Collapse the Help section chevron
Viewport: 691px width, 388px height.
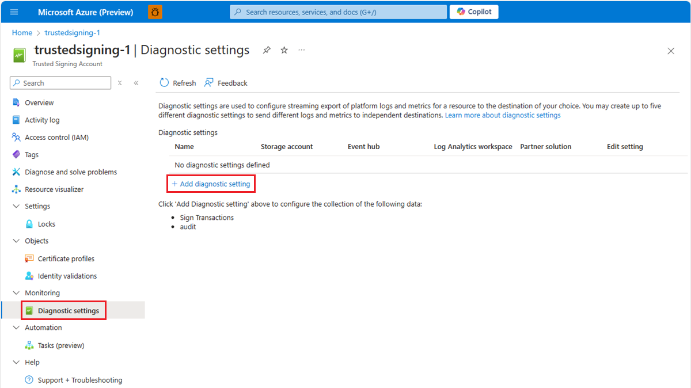click(16, 362)
